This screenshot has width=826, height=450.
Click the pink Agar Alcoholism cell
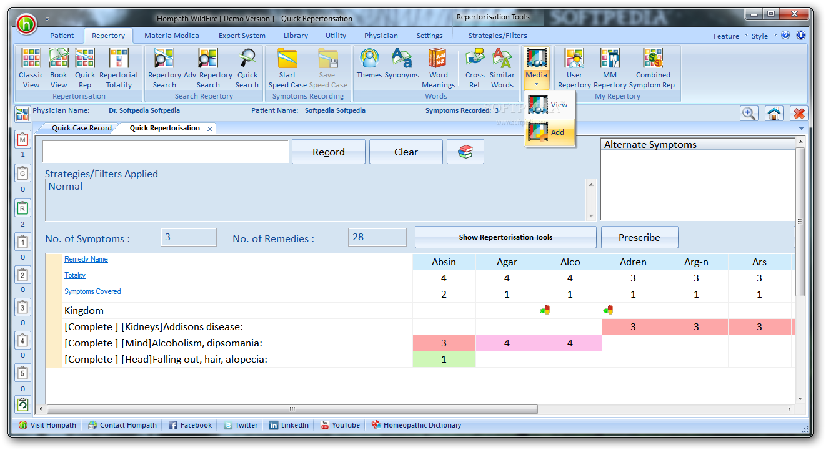(507, 343)
